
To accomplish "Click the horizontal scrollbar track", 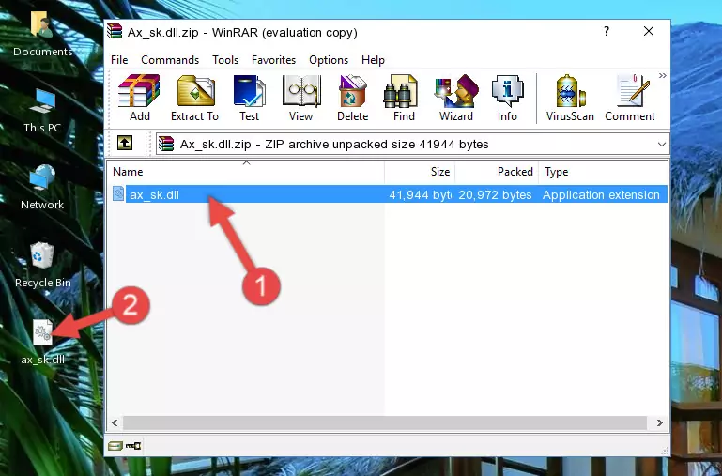I will click(385, 422).
